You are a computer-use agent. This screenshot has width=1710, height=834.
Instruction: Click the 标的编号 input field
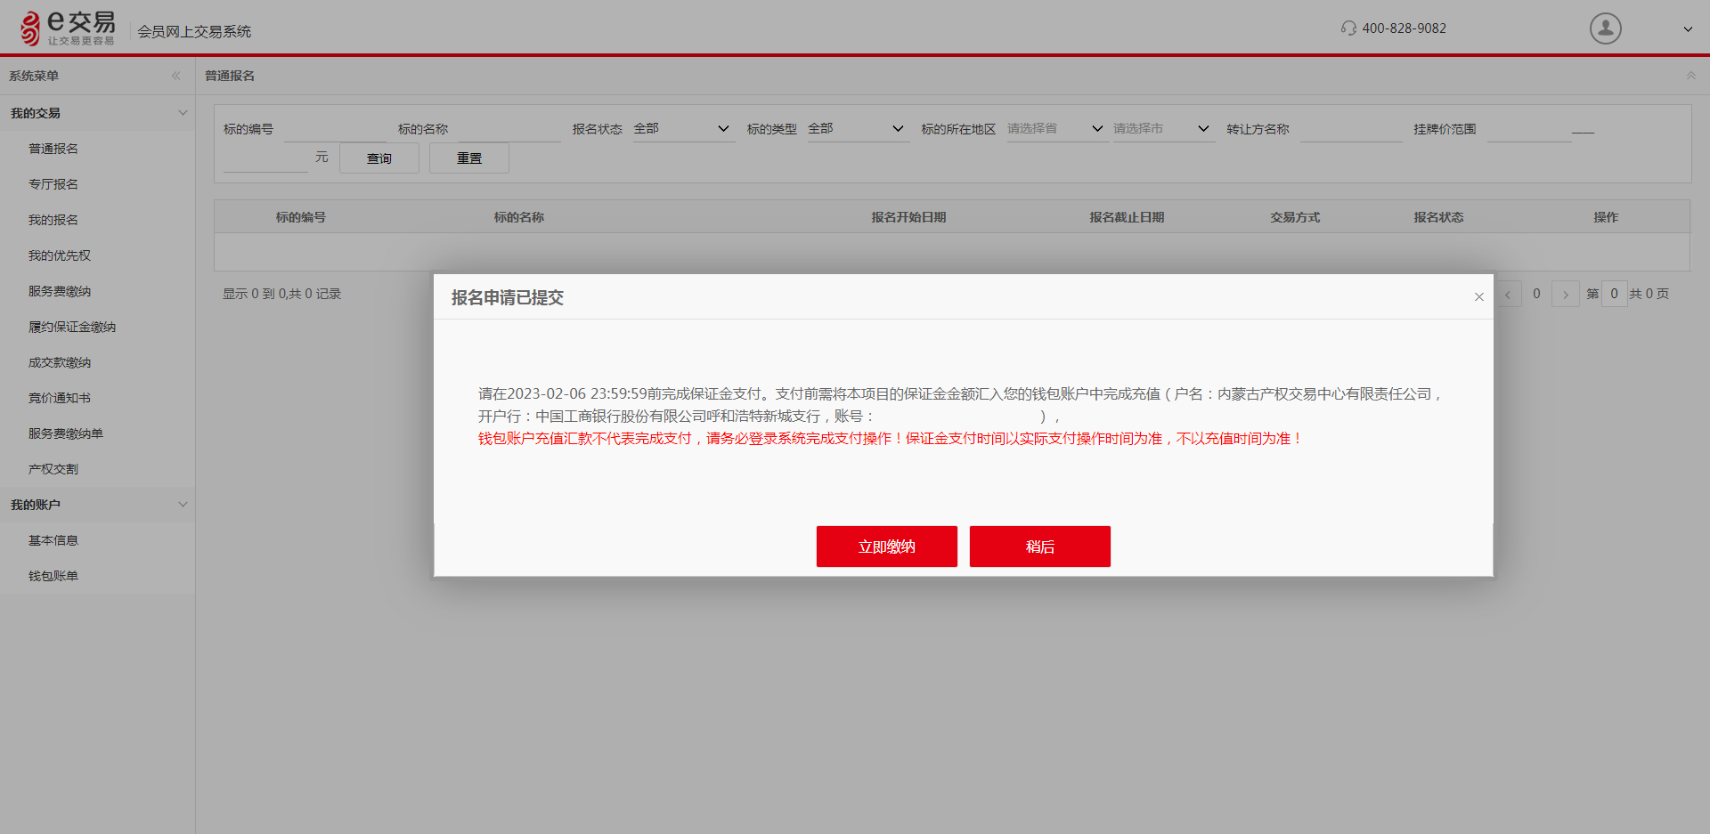pyautogui.click(x=335, y=129)
